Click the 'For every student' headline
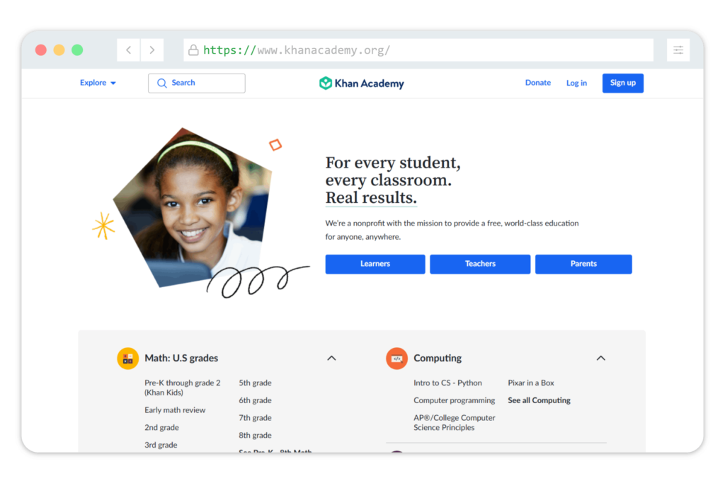Image resolution: width=725 pixels, height=483 pixels. [x=393, y=180]
